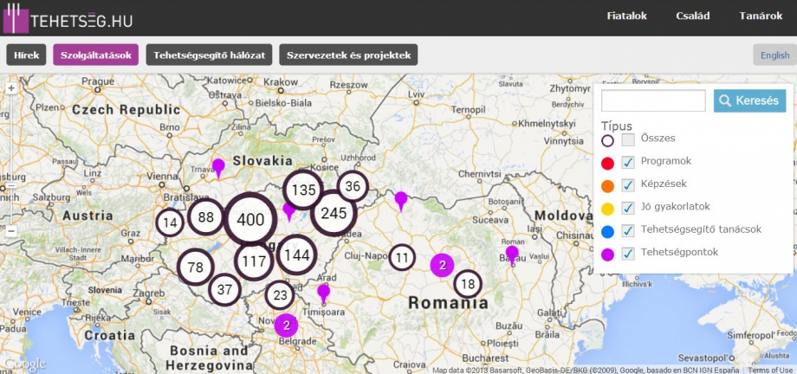Click the 400 cluster marker over Budapest
The height and width of the screenshot is (374, 797).
250,219
